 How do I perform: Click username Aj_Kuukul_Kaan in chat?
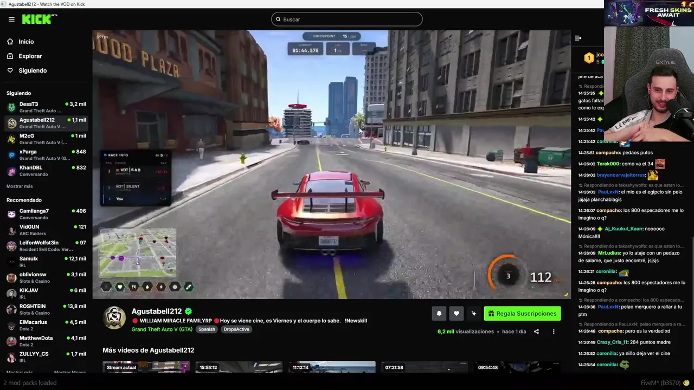pyautogui.click(x=623, y=229)
